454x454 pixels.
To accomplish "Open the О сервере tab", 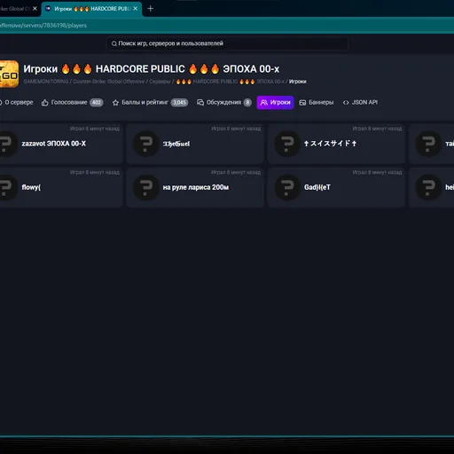I will pyautogui.click(x=17, y=103).
